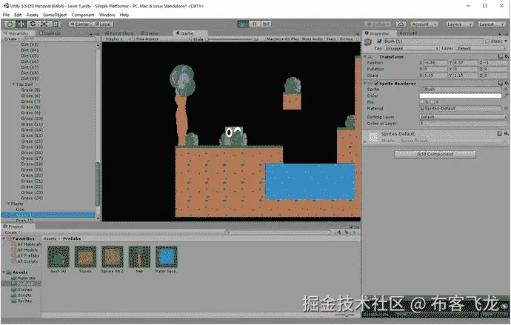
Task: Open Sprite Renderer gear settings
Action: coord(506,84)
